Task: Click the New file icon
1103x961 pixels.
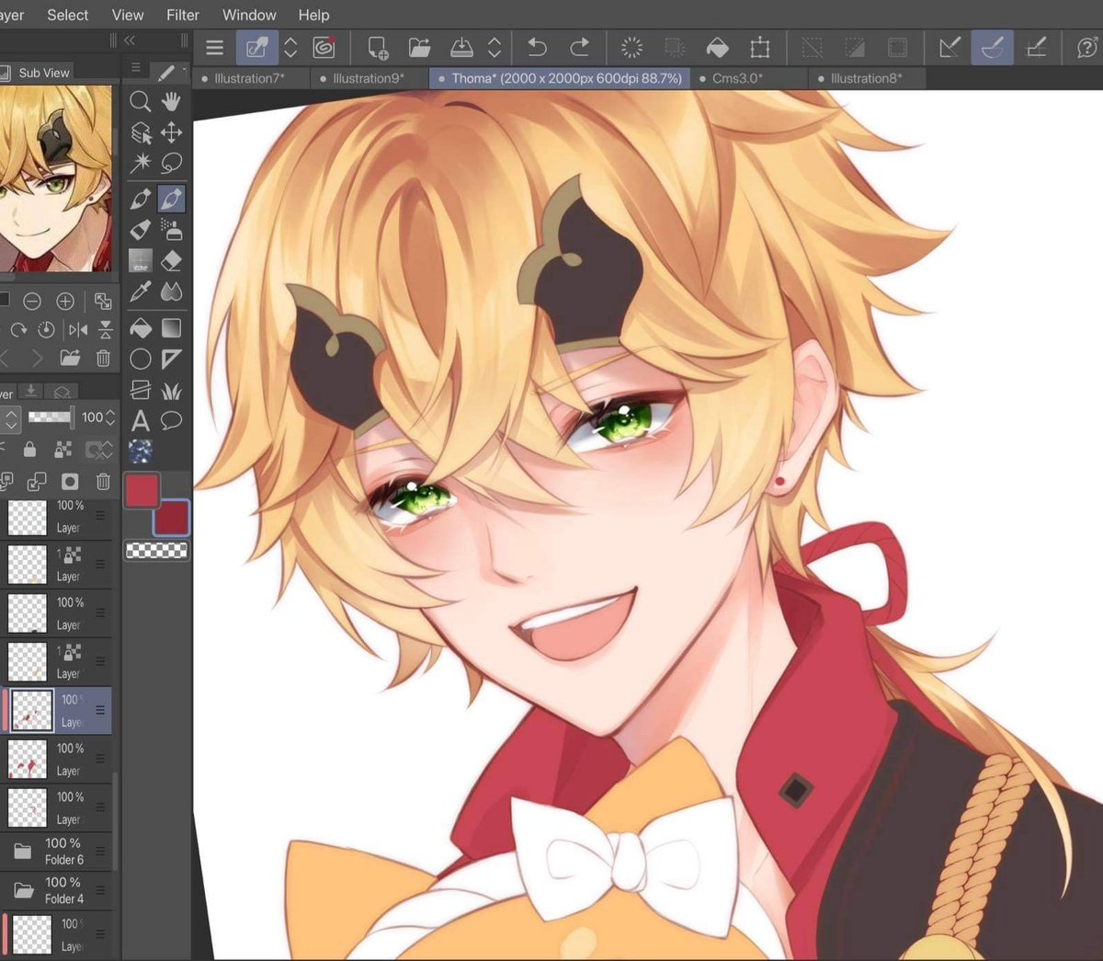Action: [x=378, y=47]
